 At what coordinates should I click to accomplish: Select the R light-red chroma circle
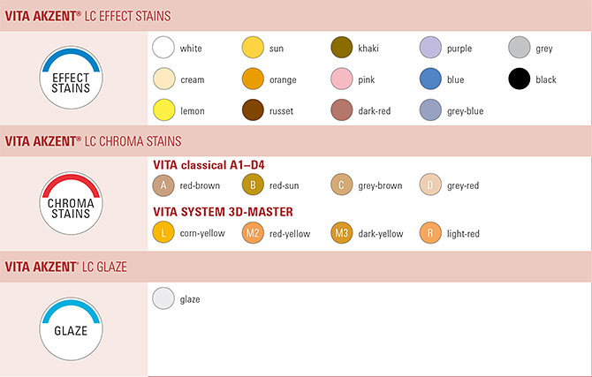click(431, 233)
